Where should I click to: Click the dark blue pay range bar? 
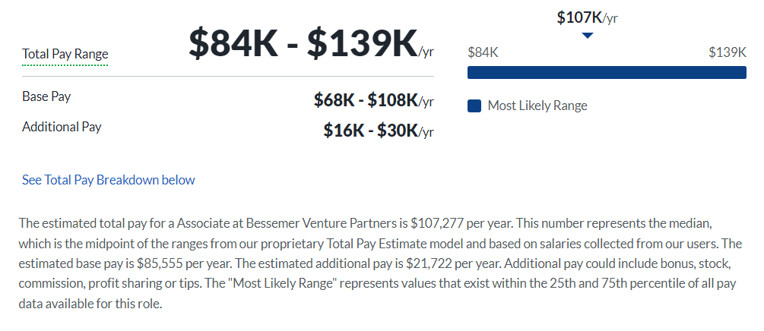pos(607,73)
